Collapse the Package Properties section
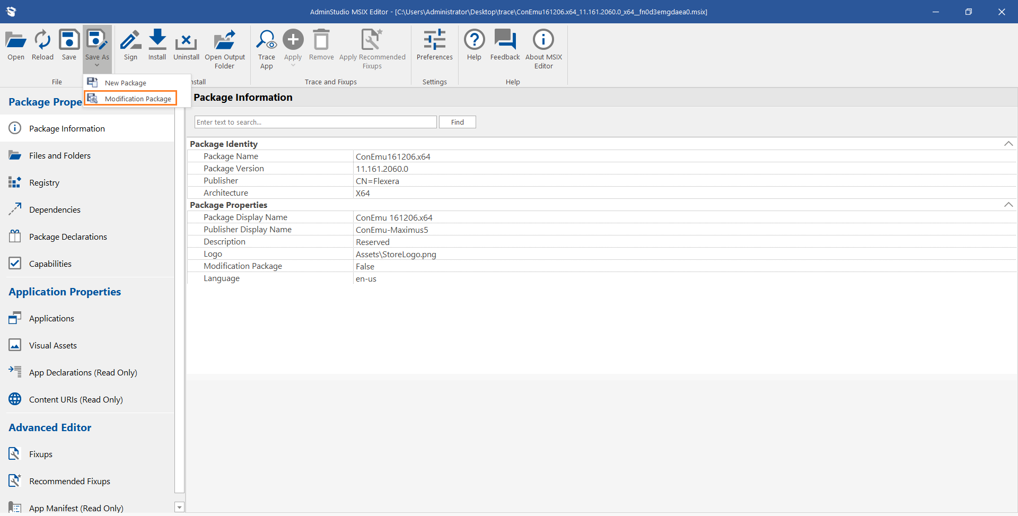This screenshot has width=1018, height=516. tap(1008, 205)
